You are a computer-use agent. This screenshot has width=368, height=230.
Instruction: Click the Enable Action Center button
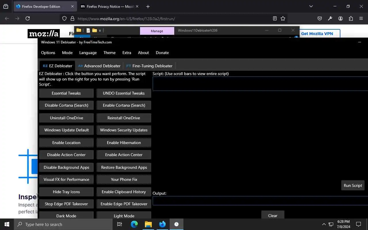pyautogui.click(x=124, y=155)
